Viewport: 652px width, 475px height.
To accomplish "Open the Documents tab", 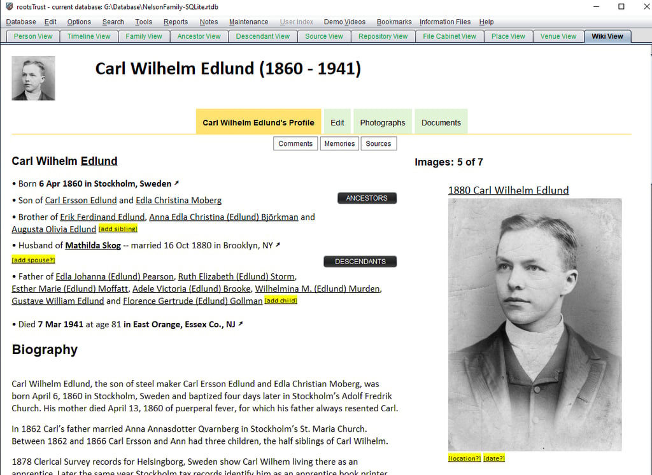I will (x=441, y=122).
